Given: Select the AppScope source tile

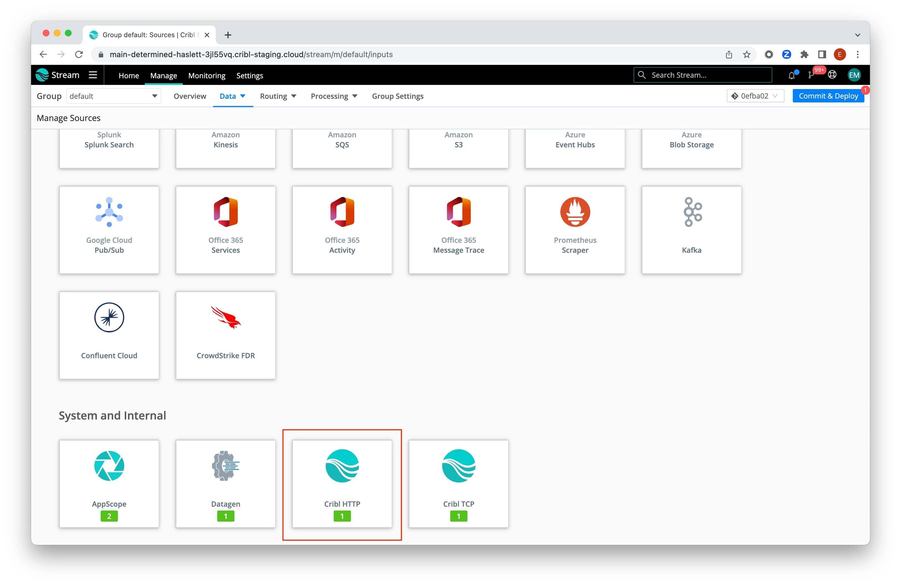Looking at the screenshot, I should click(x=109, y=483).
